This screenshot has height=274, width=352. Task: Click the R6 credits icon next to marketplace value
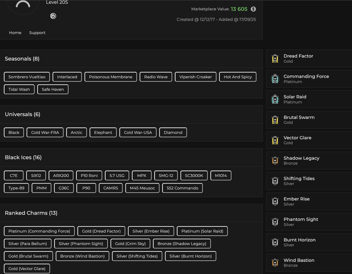coord(253,9)
